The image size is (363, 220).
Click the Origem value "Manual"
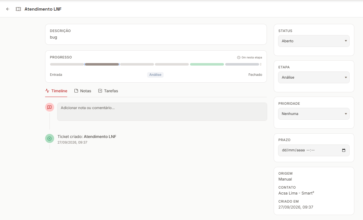pyautogui.click(x=285, y=179)
